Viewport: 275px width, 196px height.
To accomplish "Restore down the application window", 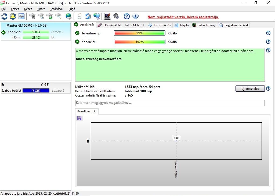I will pos(256,3).
